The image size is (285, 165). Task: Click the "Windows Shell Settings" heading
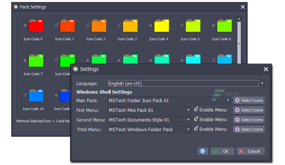(104, 92)
